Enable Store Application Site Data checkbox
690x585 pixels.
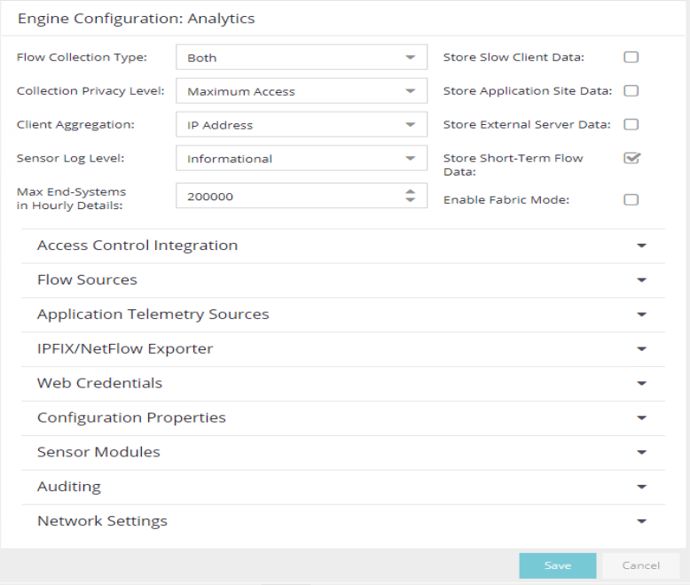coord(631,90)
